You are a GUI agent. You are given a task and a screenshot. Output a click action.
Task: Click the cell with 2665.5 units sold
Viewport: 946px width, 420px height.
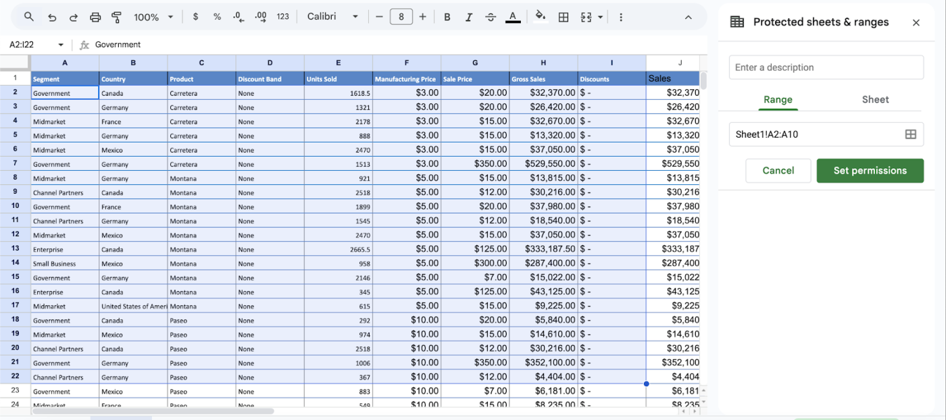pos(338,249)
